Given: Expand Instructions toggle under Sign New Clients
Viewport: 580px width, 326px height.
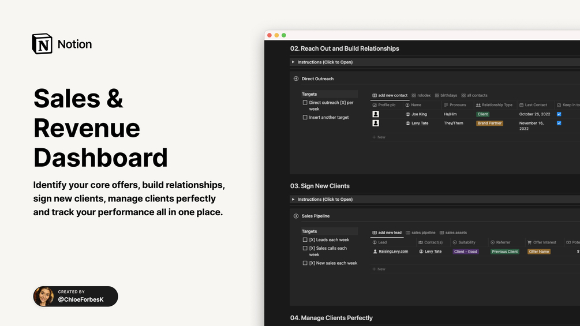Looking at the screenshot, I should pyautogui.click(x=293, y=199).
